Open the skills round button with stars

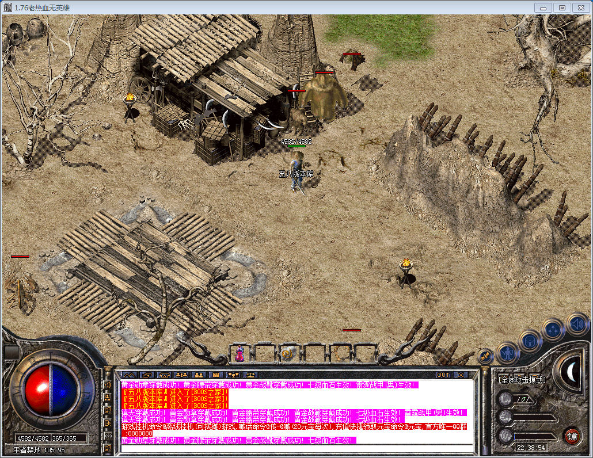(553, 330)
